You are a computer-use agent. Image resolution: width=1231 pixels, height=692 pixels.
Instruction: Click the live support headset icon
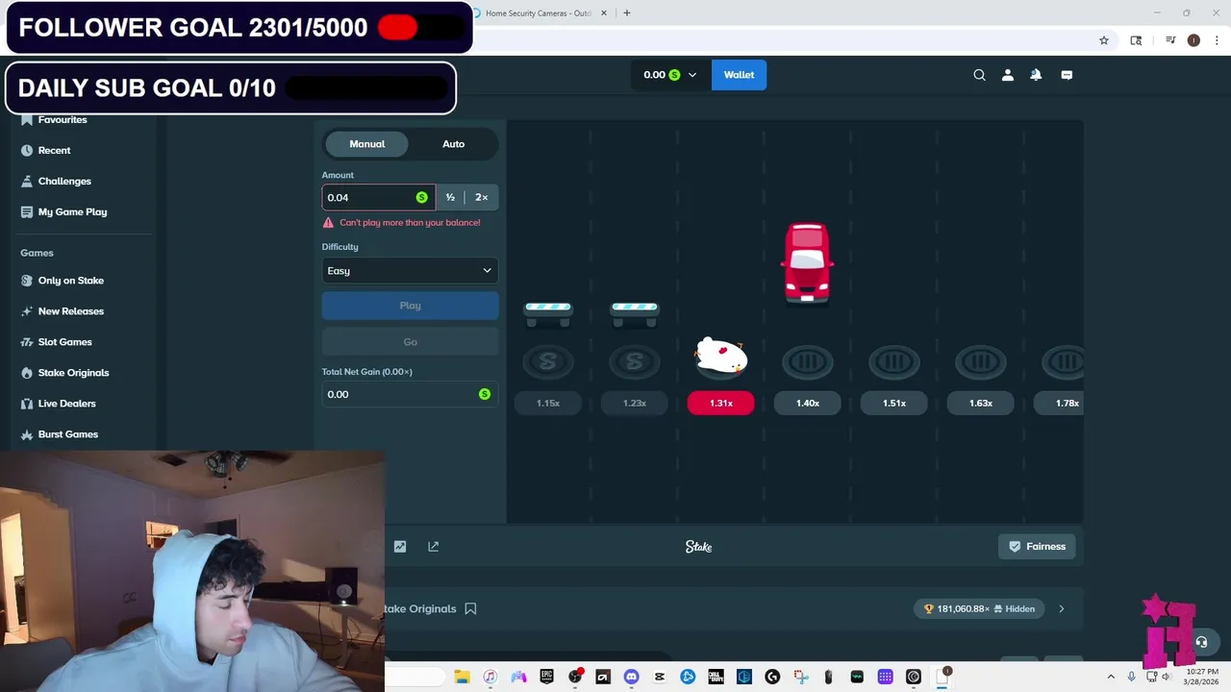click(1201, 642)
